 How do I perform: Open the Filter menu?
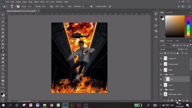click(x=43, y=2)
